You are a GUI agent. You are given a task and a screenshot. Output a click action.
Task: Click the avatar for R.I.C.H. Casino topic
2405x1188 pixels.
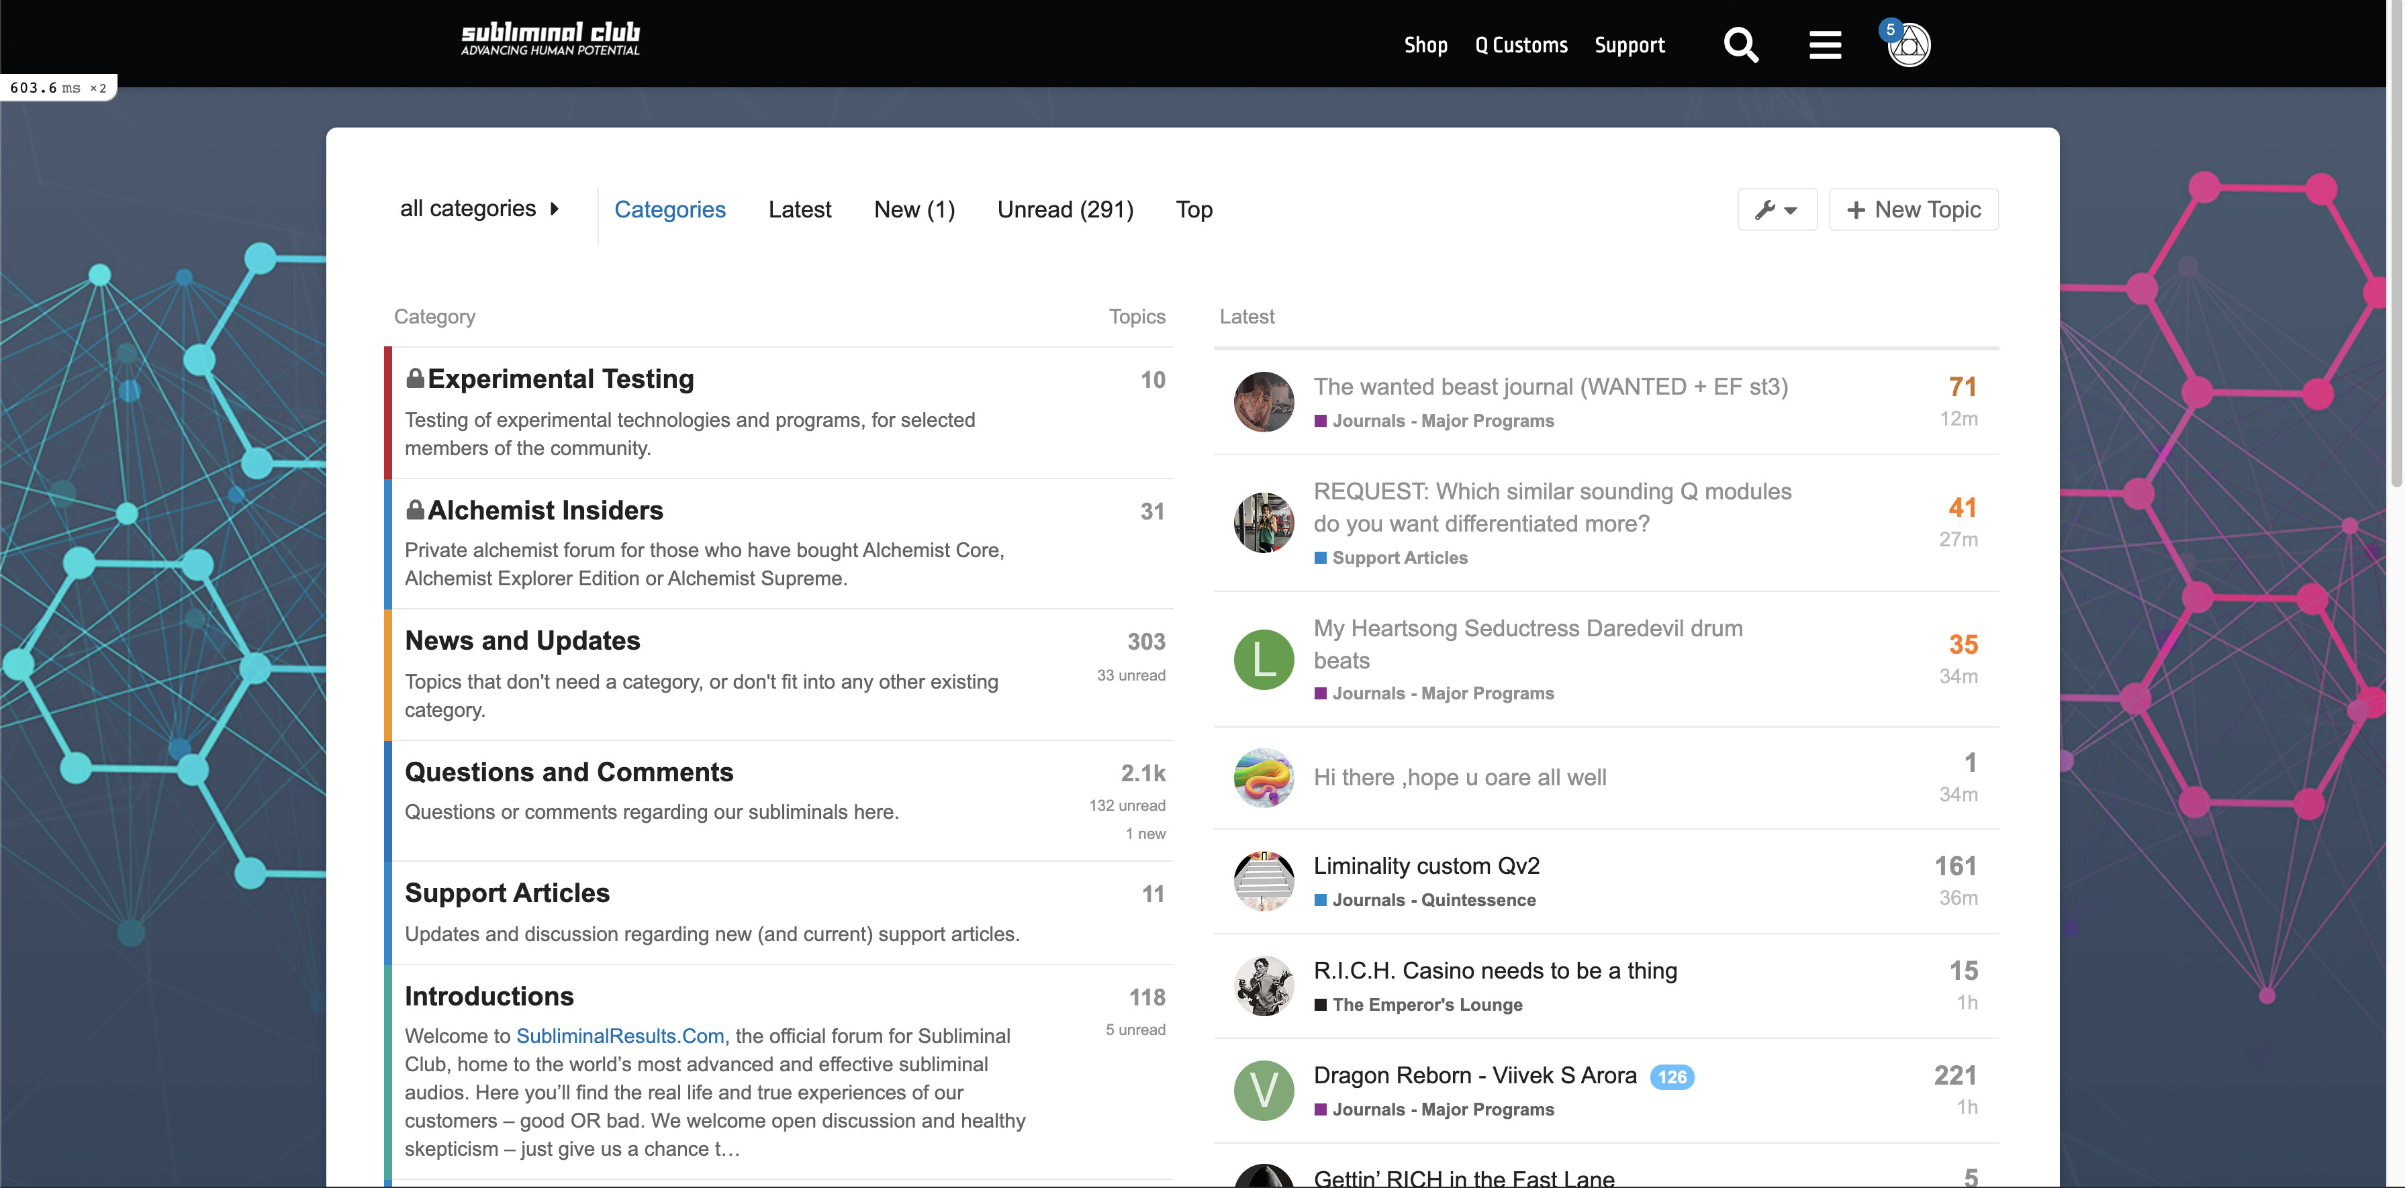(x=1264, y=987)
